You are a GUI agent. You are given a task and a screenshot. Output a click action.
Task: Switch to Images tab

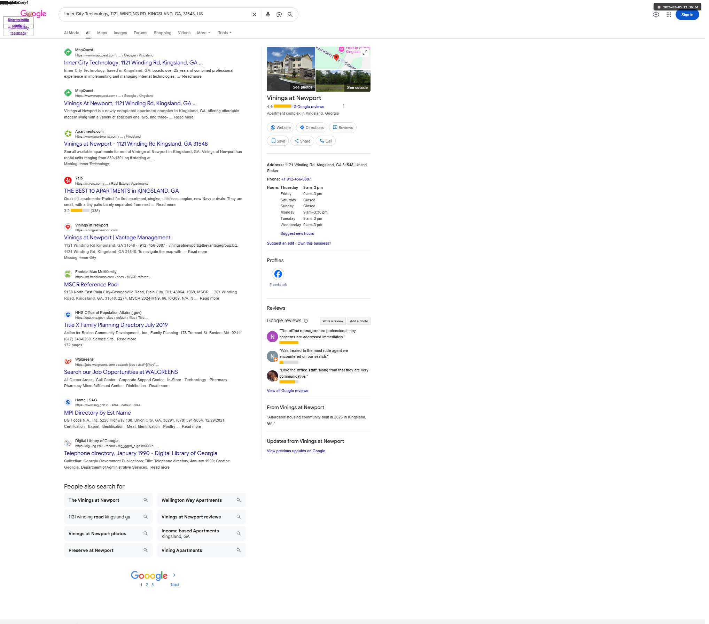click(121, 33)
